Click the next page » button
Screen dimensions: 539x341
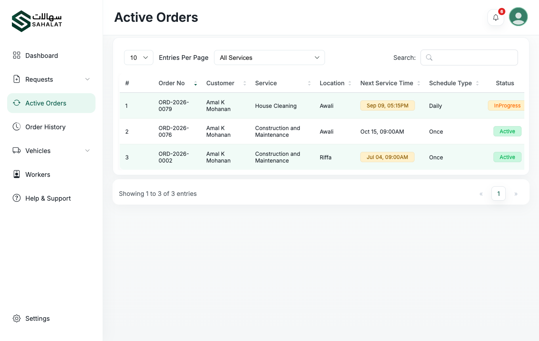tap(516, 194)
